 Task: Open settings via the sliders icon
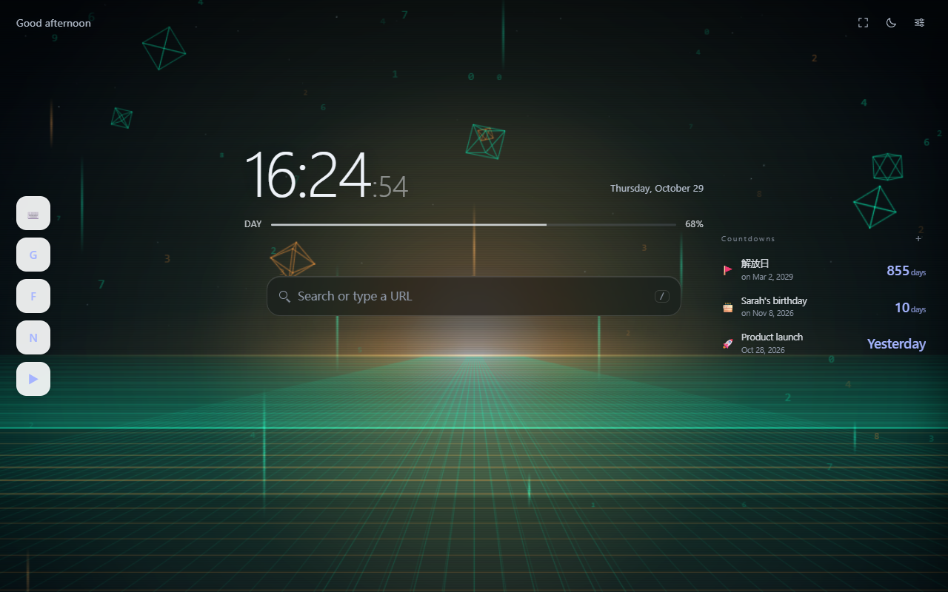click(919, 23)
